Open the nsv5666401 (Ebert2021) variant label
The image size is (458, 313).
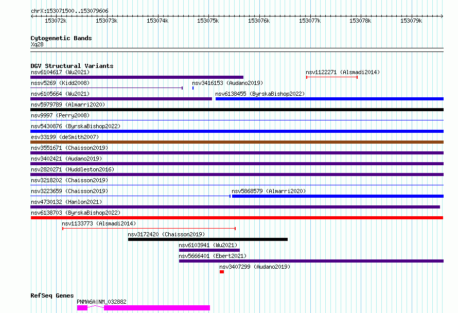pyautogui.click(x=213, y=256)
